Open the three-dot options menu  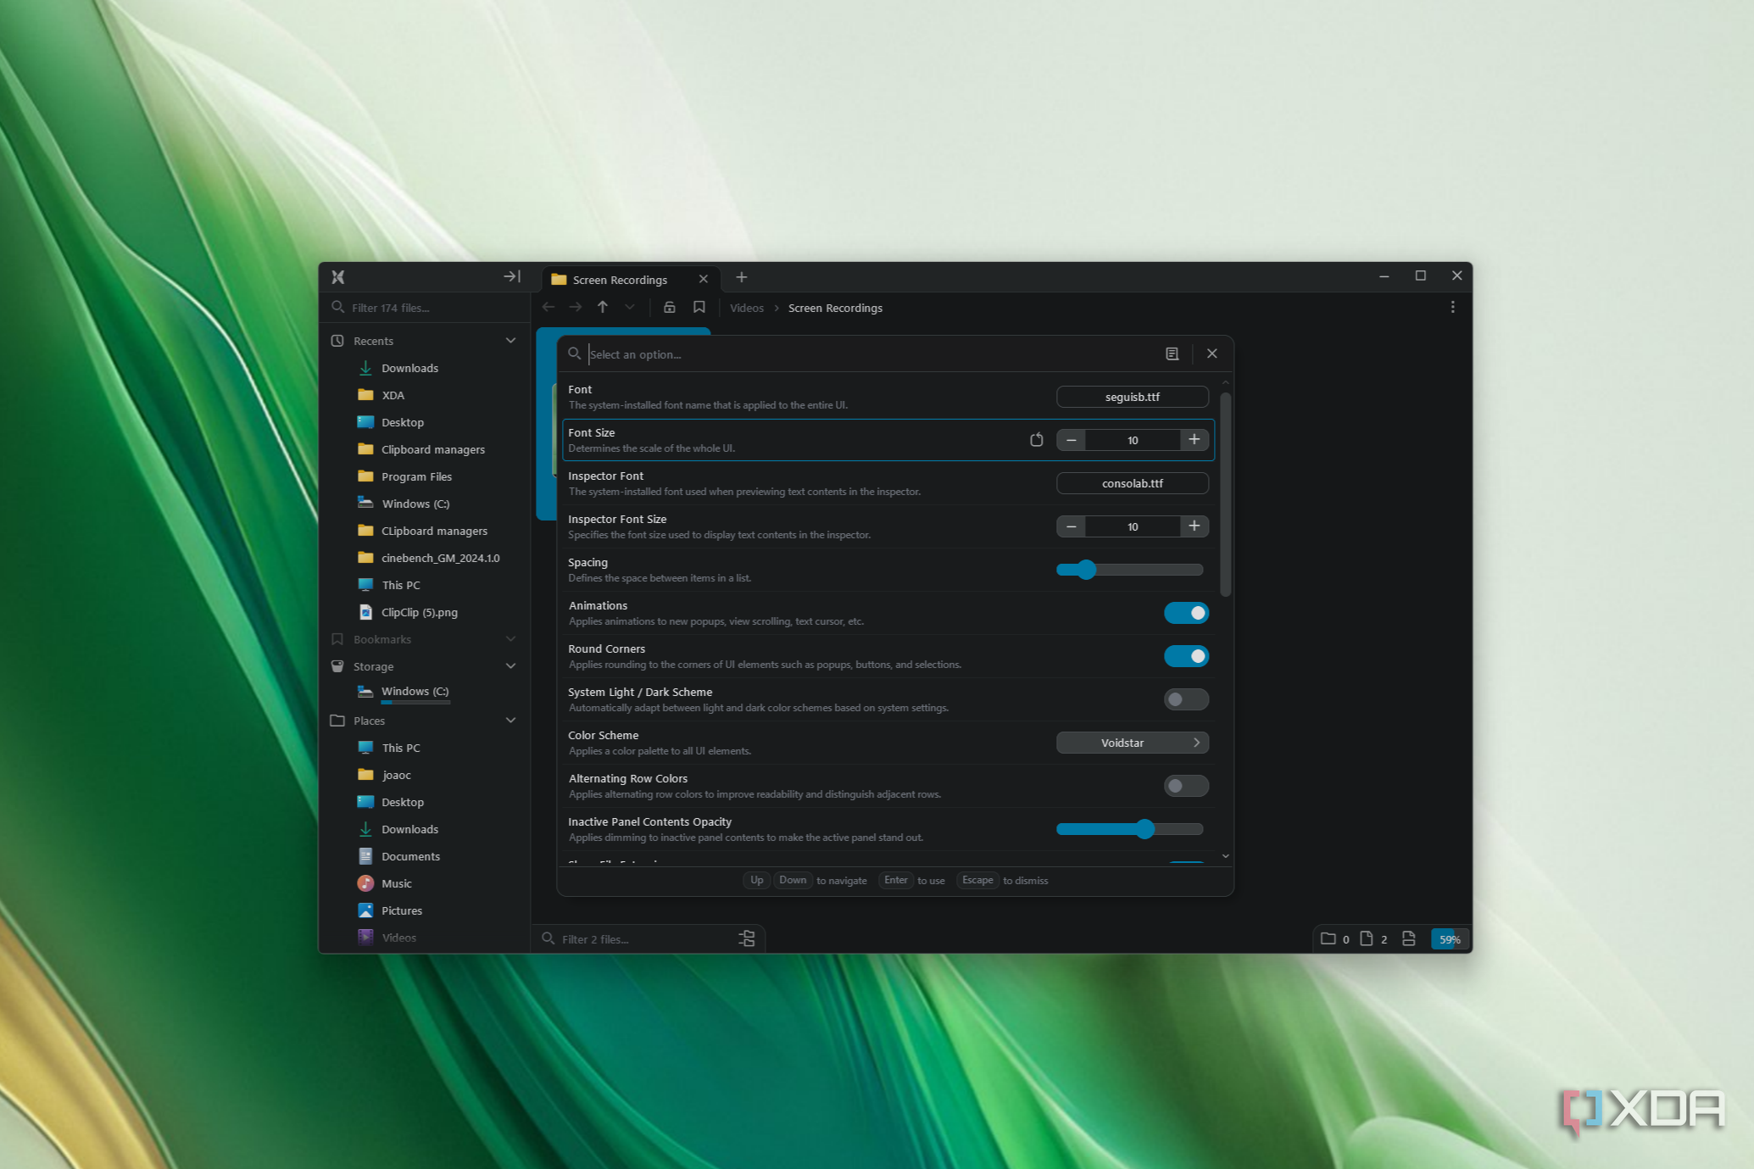coord(1453,307)
